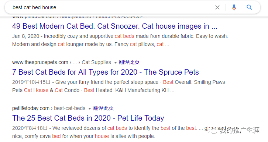This screenshot has height=142, width=268.
Task: Translate the Pet Life Today page via 翻译此页
Action: click(103, 108)
